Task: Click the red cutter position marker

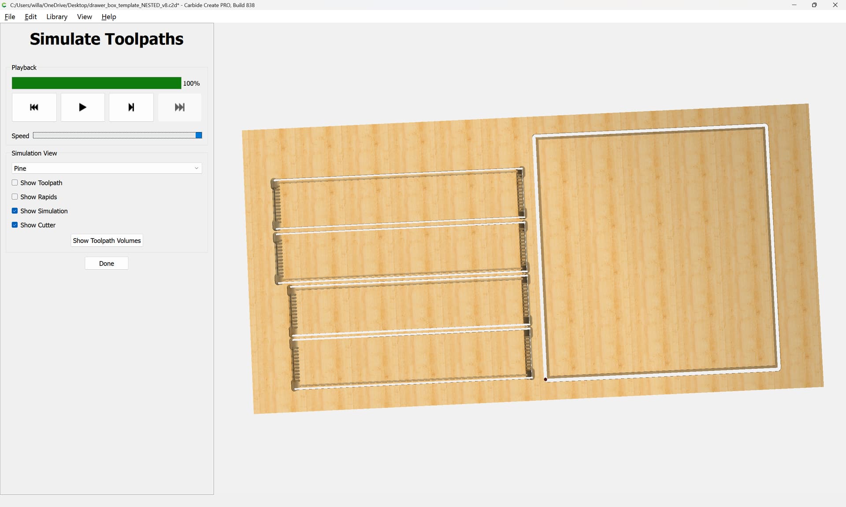Action: (545, 379)
